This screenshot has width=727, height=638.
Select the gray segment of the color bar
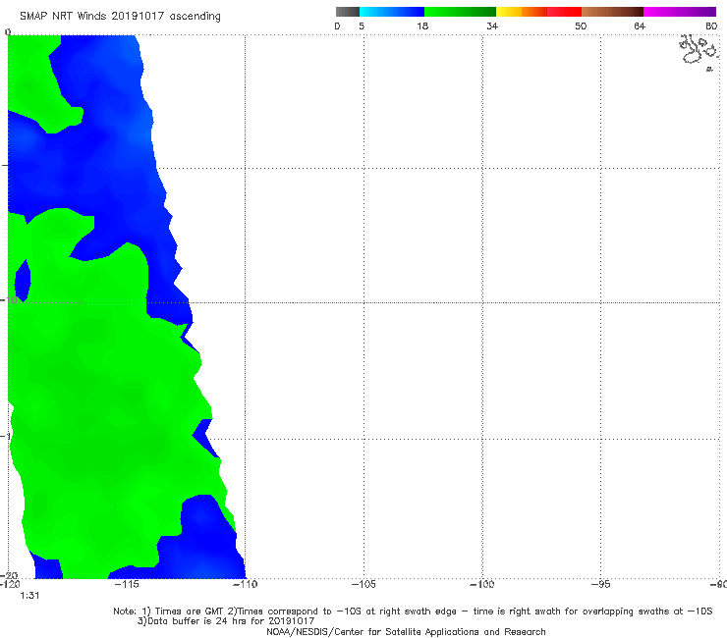tap(347, 12)
